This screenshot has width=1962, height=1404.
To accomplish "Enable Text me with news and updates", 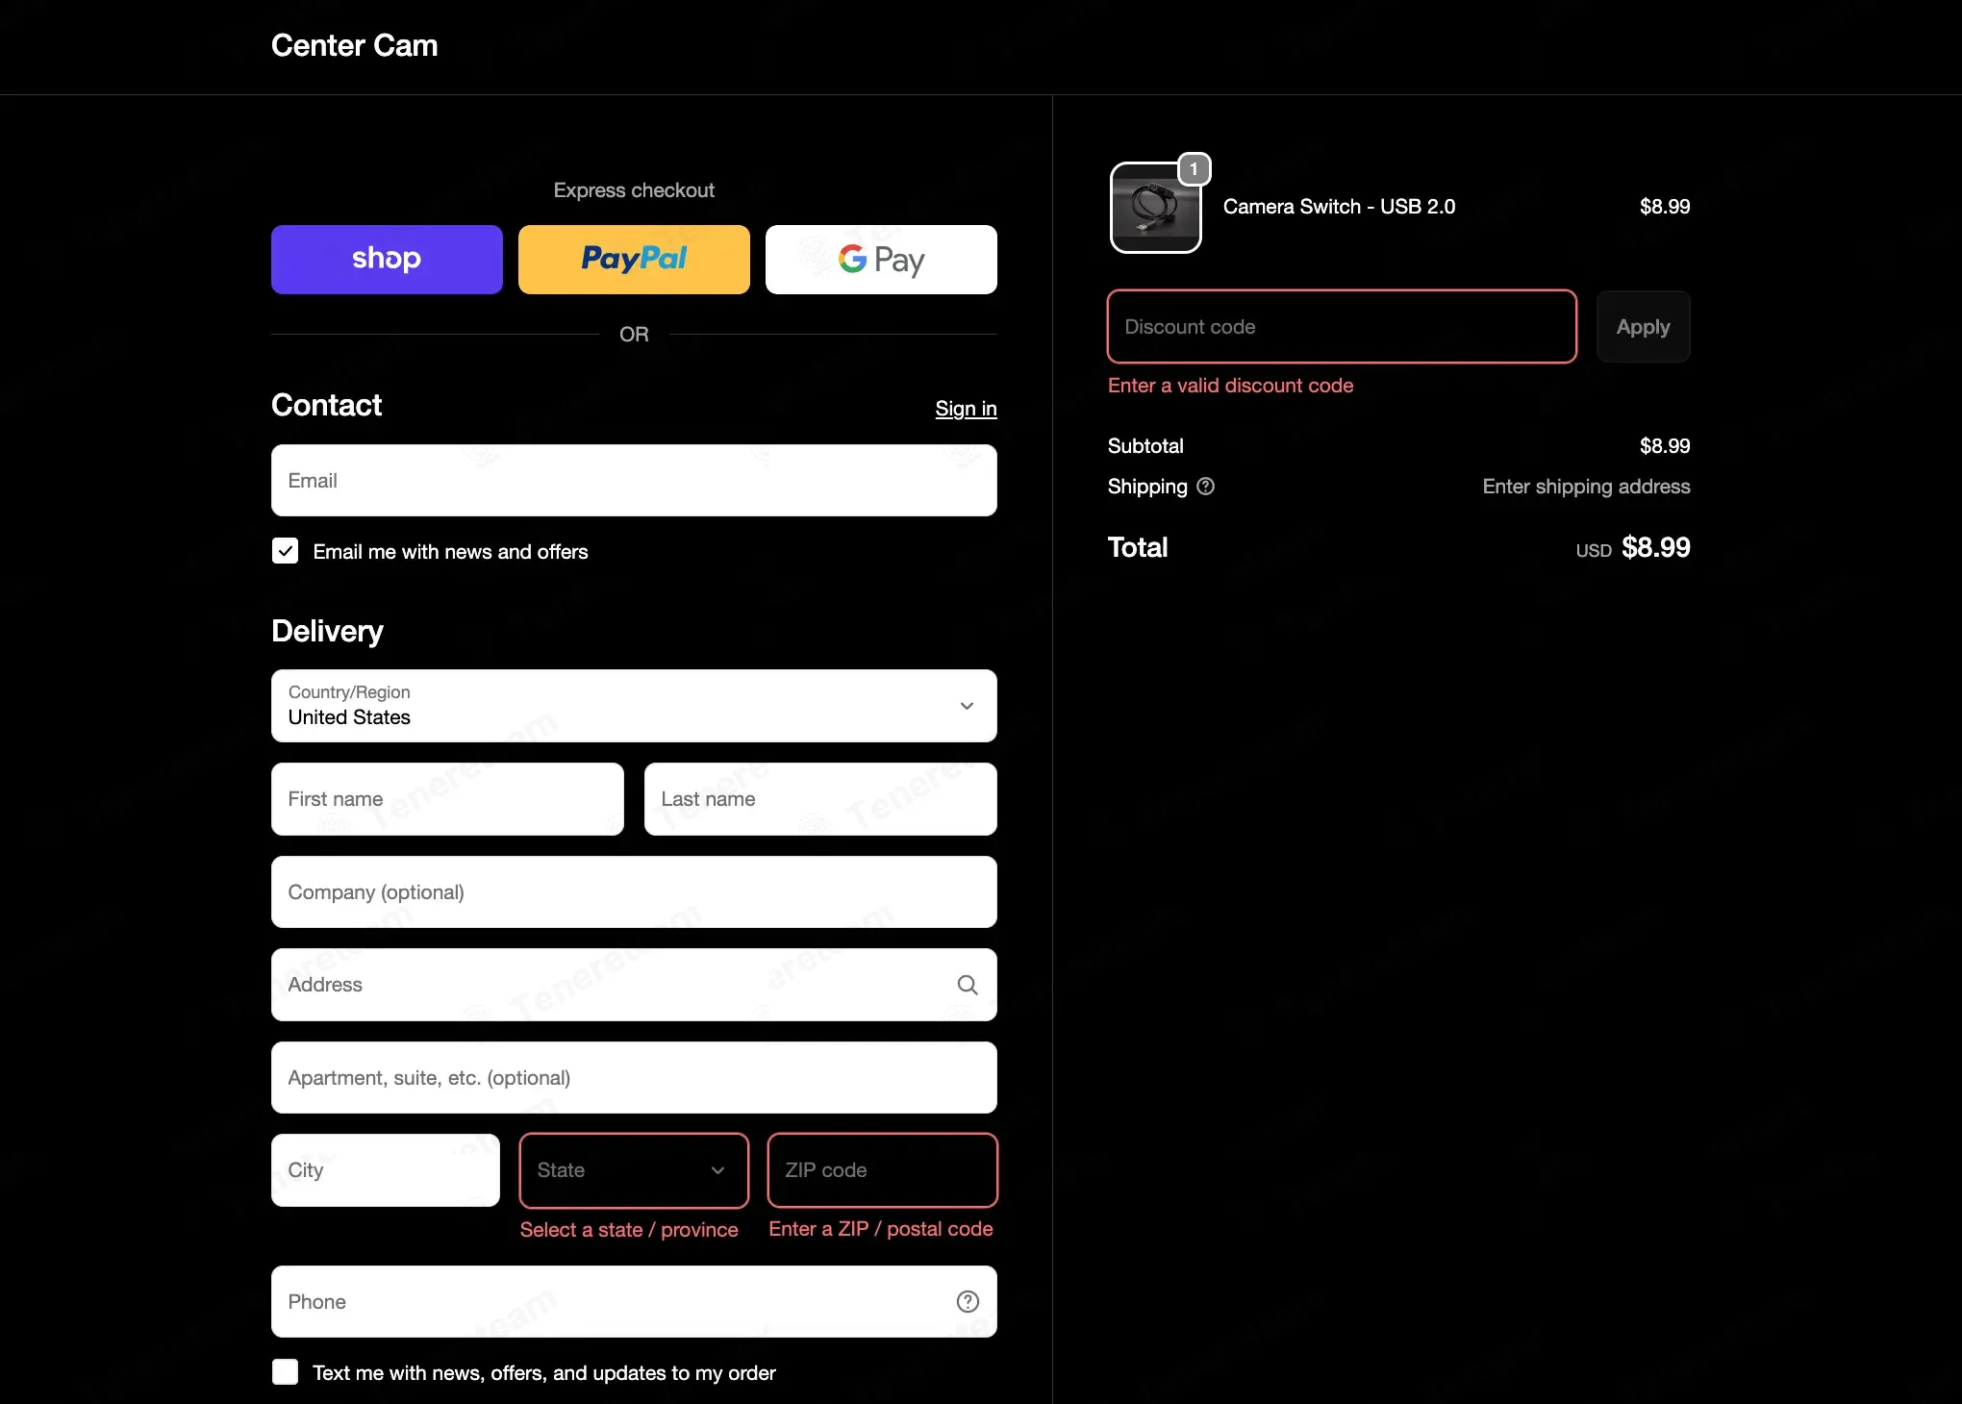I will pyautogui.click(x=285, y=1372).
